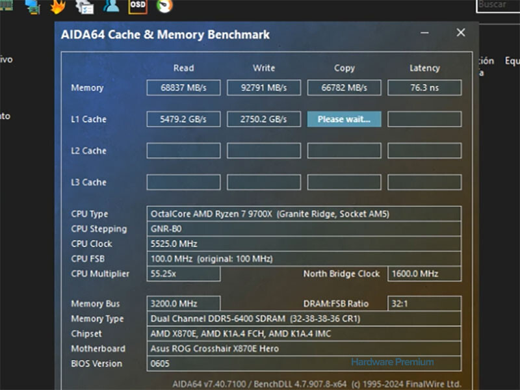Click the 'AIDA64 Cache & Memory Benchmark' window title
Screen dimensions: 520x390
pos(165,34)
